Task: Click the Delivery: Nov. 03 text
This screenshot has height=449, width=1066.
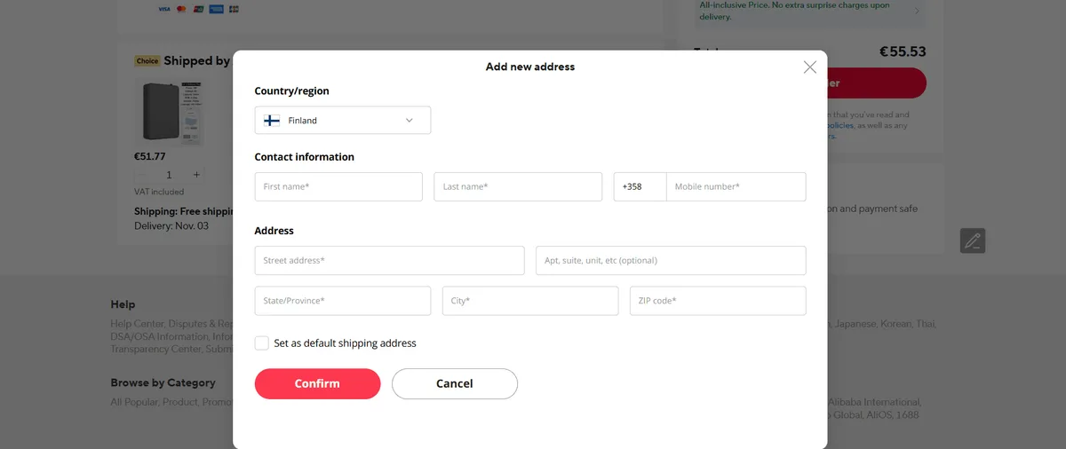Action: click(x=171, y=226)
